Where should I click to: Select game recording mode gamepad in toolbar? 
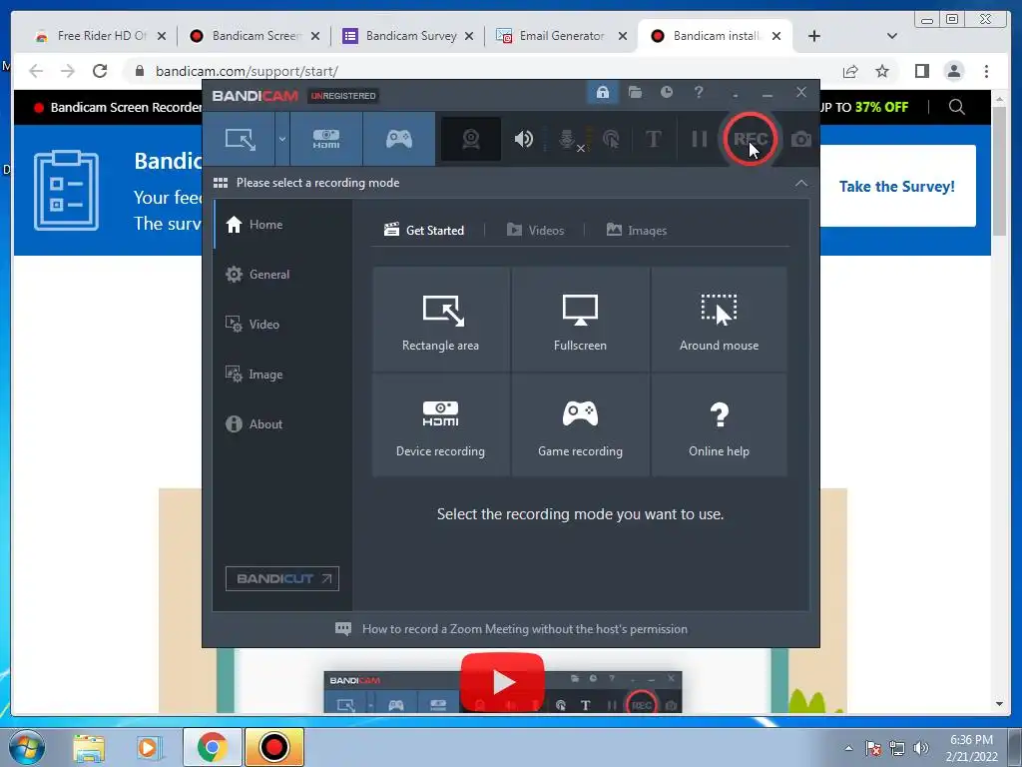tap(399, 139)
